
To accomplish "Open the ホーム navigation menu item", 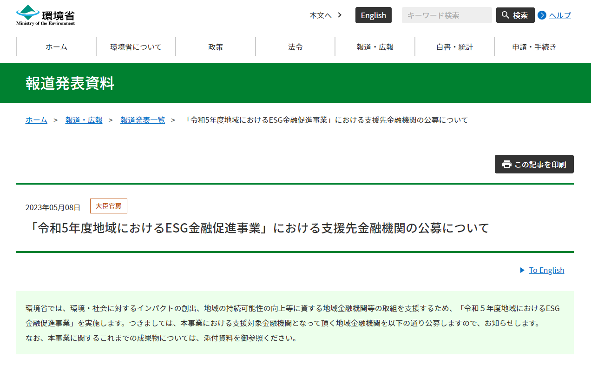I will click(x=56, y=46).
